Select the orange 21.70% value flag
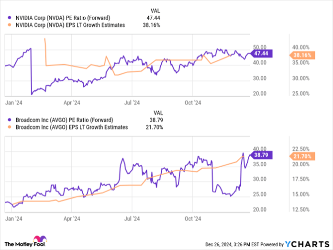Viewport: 333px width, 250px height. (302, 156)
